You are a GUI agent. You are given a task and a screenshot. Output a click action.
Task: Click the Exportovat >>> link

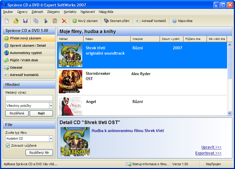coord(208,153)
